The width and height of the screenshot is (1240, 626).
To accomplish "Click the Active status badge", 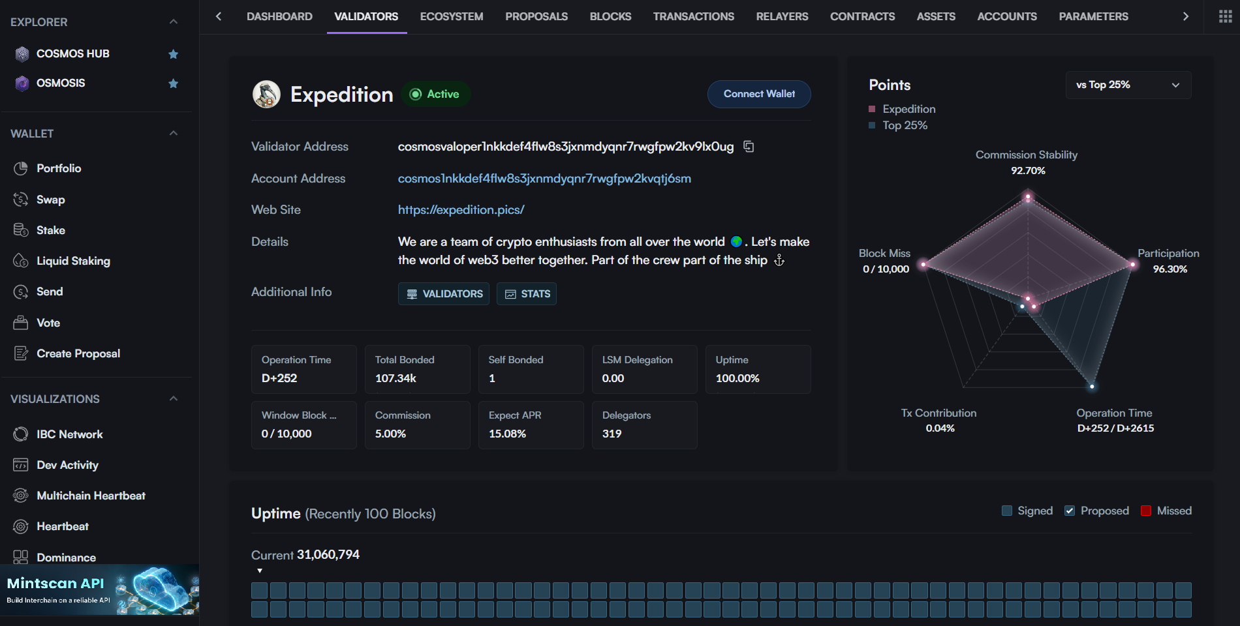I will [435, 94].
